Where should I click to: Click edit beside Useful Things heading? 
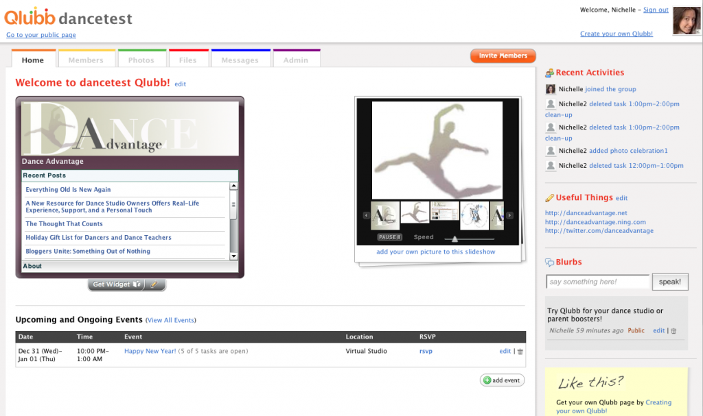pos(621,198)
